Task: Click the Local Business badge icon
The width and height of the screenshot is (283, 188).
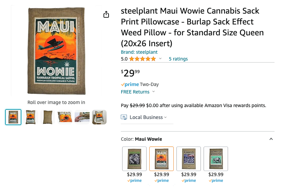Action: click(124, 117)
